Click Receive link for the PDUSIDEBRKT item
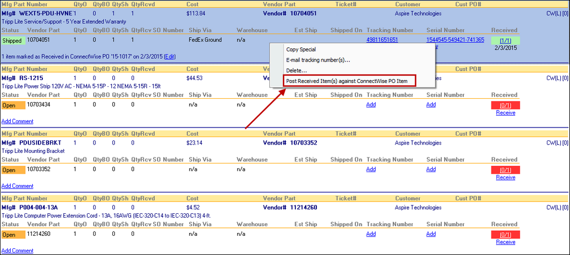 click(505, 177)
